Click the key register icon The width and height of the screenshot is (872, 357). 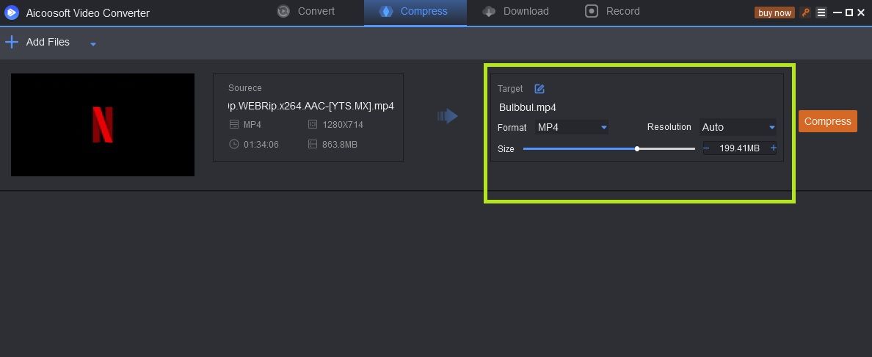(805, 12)
